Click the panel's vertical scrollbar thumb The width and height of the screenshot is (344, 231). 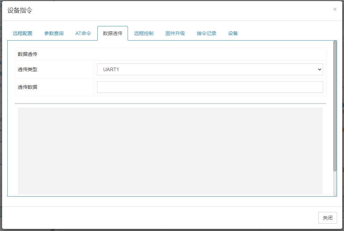coord(335,106)
